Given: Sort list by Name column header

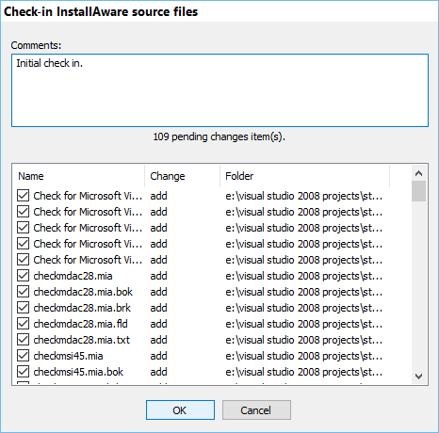Looking at the screenshot, I should (x=78, y=176).
